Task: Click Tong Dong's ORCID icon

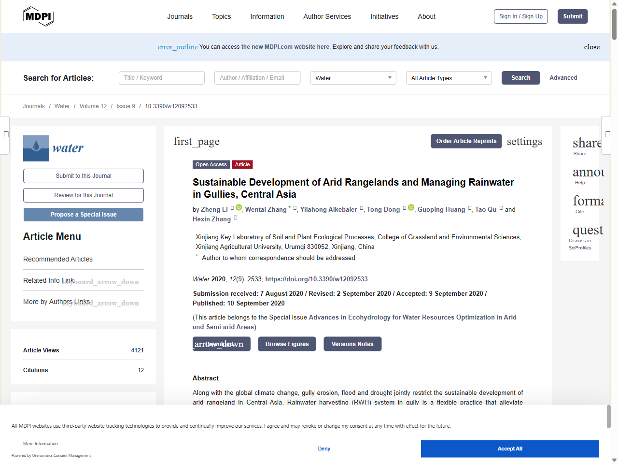Action: click(x=411, y=208)
